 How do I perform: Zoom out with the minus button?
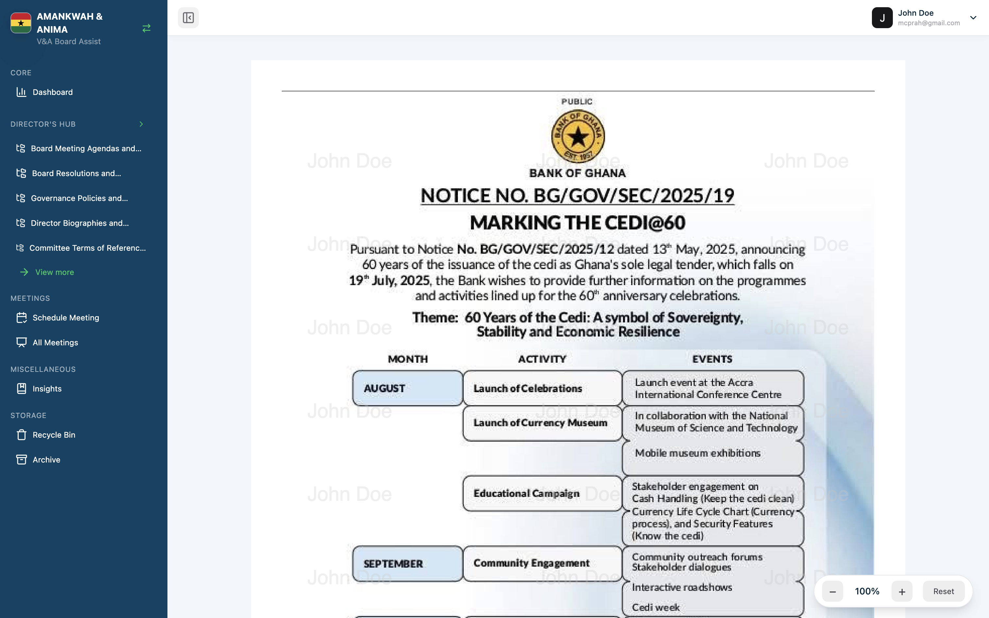coord(832,591)
